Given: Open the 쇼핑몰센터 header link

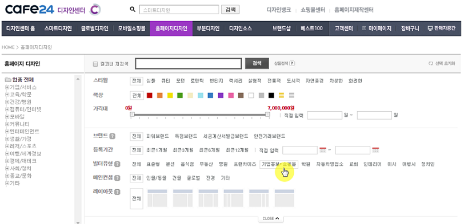Looking at the screenshot, I should [x=313, y=10].
